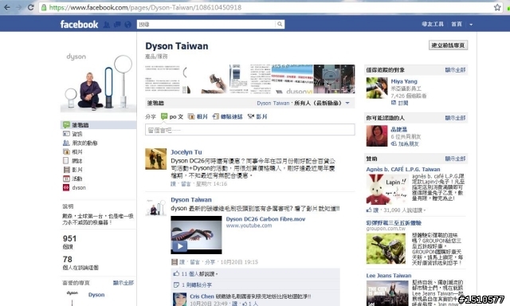
Task: Open Agnès b. CAFÉ L.P.G. Taiwan ad
Action: click(x=403, y=170)
